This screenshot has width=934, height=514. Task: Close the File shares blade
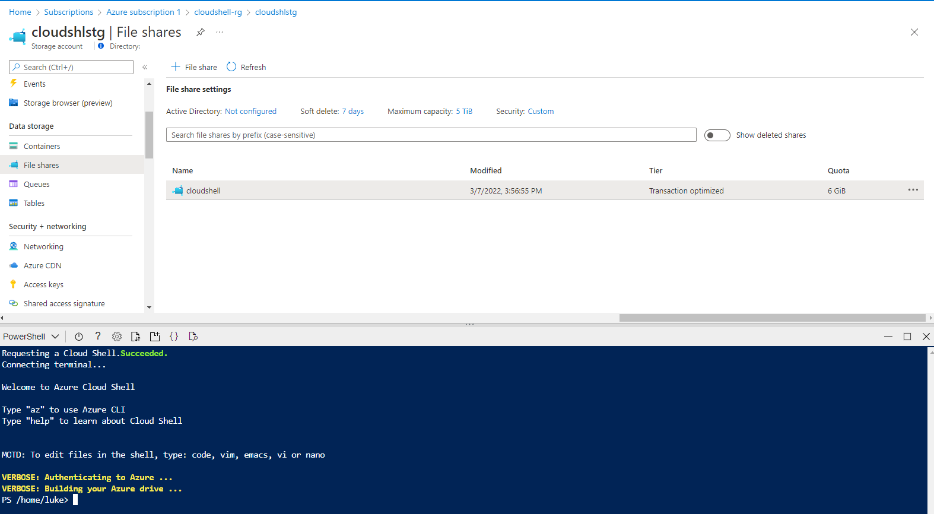pyautogui.click(x=914, y=32)
